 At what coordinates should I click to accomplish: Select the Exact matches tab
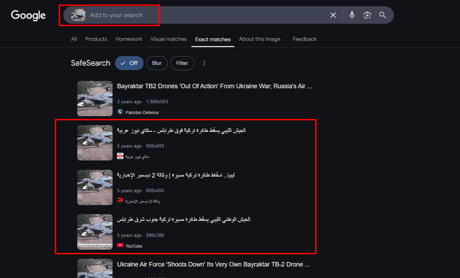[x=213, y=39]
